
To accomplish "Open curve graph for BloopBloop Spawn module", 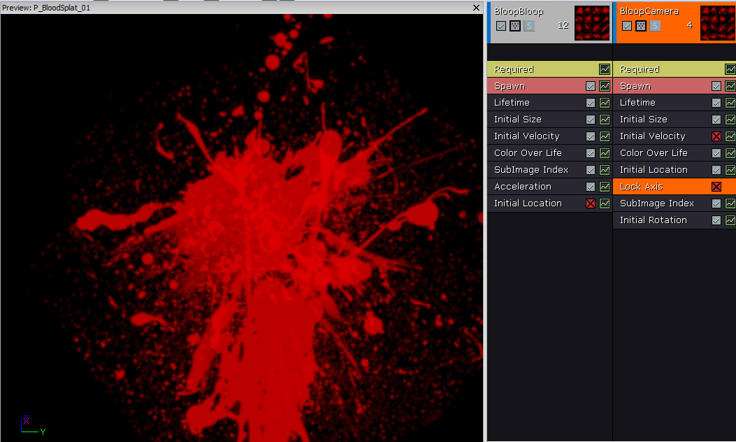I will (605, 86).
